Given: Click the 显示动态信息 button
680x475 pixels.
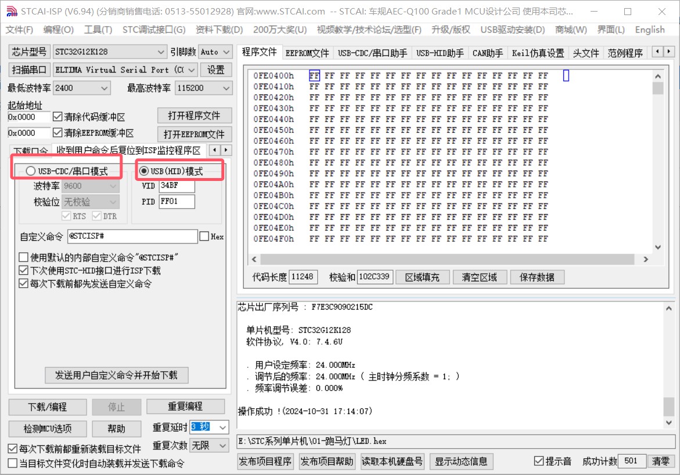Looking at the screenshot, I should (461, 461).
